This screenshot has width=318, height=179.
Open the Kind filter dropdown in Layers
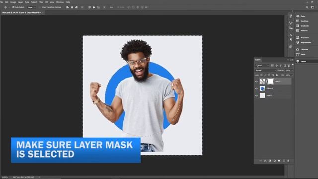262,66
